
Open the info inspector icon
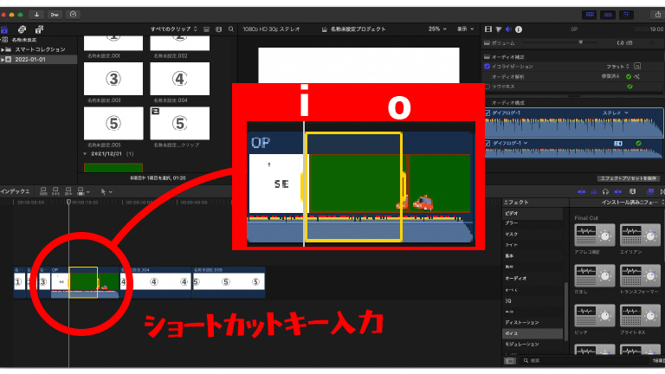519,29
